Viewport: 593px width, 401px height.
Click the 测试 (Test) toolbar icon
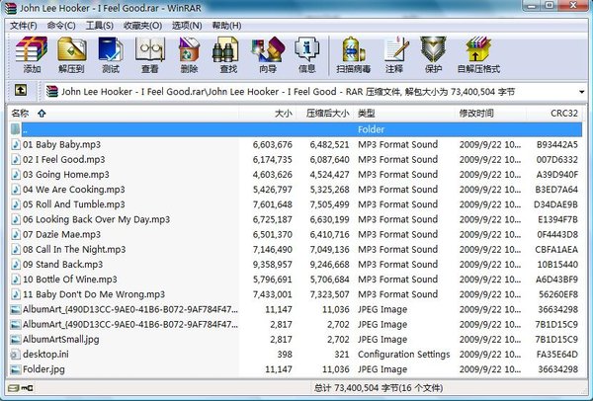(111, 49)
